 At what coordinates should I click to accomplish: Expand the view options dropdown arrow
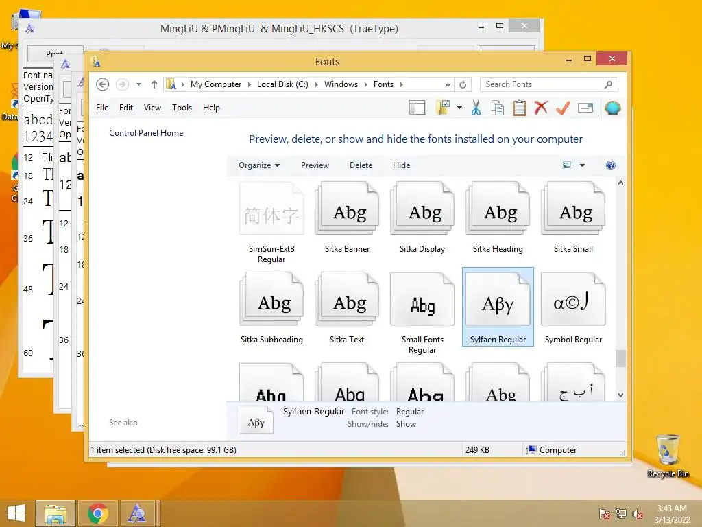pyautogui.click(x=583, y=165)
